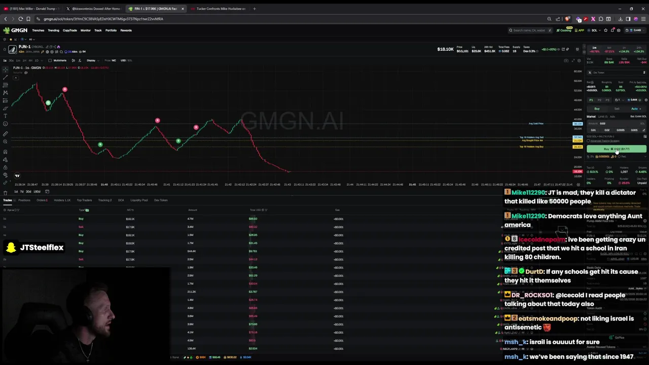Switch to the Holders 1.1K tab
This screenshot has height=365, width=649.
point(62,200)
